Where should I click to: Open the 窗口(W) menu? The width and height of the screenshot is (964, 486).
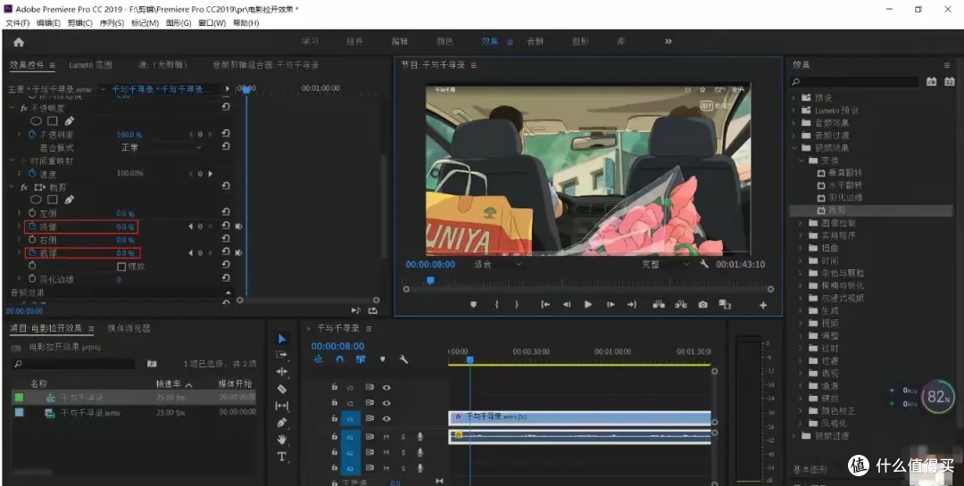212,22
